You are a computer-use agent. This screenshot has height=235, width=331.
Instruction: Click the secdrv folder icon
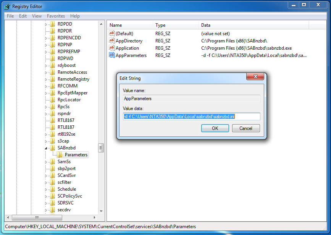[x=53, y=210]
